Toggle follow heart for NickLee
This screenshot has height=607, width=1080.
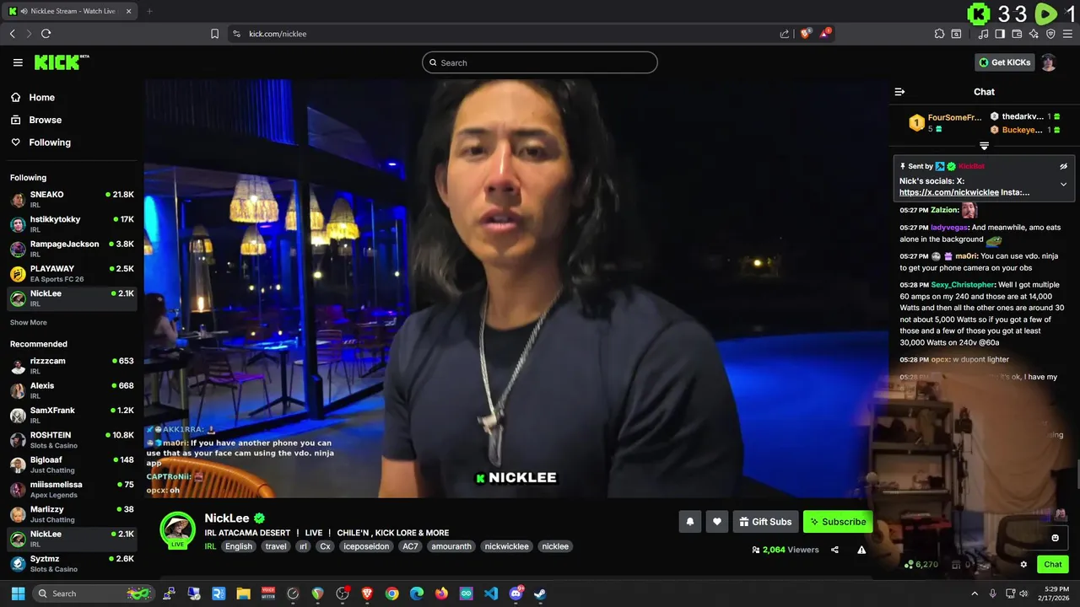click(717, 522)
